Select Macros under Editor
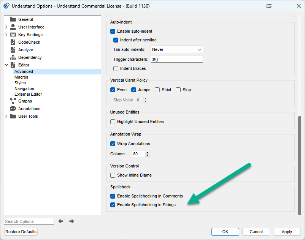Screen dimensions: 305x240 pos(21,77)
